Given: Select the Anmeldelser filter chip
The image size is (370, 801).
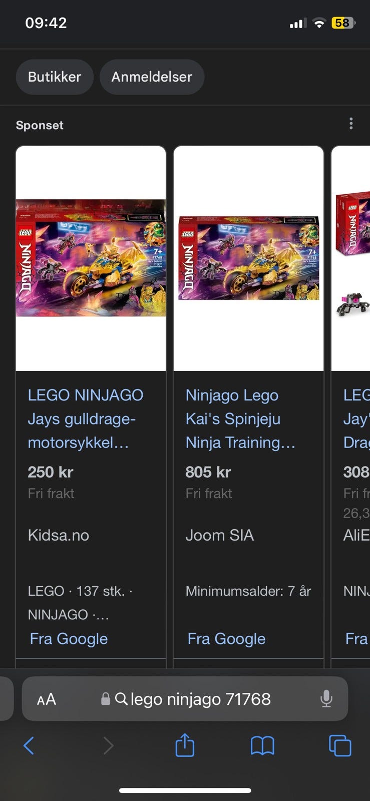Looking at the screenshot, I should 152,77.
